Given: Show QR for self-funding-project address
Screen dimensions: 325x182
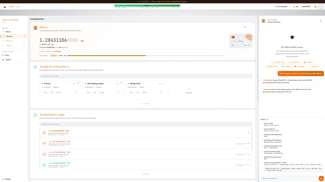Looking at the screenshot, I should pos(95,92).
